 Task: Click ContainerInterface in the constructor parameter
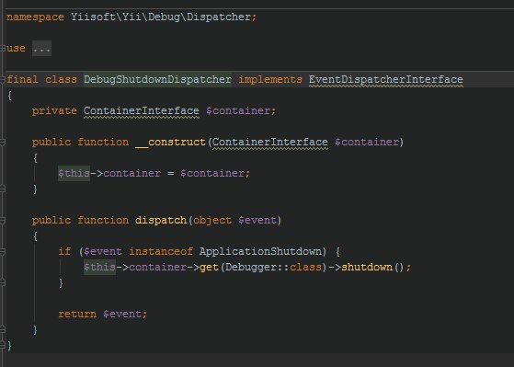[269, 142]
